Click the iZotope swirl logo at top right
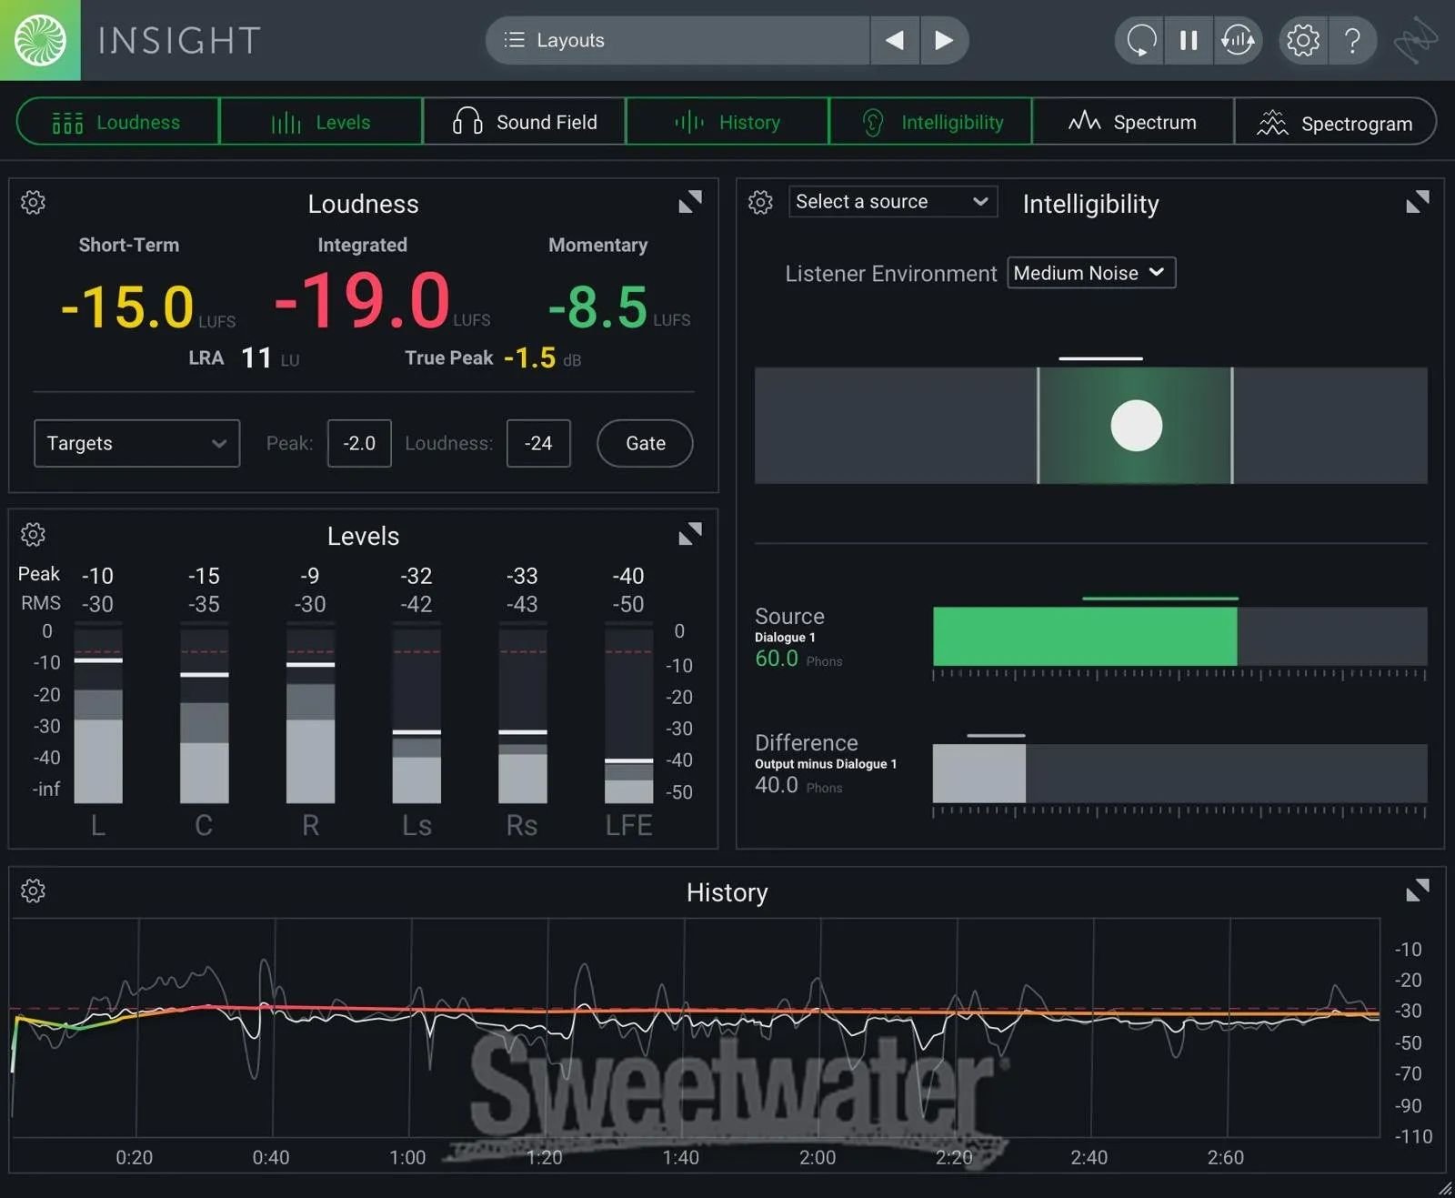The width and height of the screenshot is (1455, 1198). tap(1416, 40)
